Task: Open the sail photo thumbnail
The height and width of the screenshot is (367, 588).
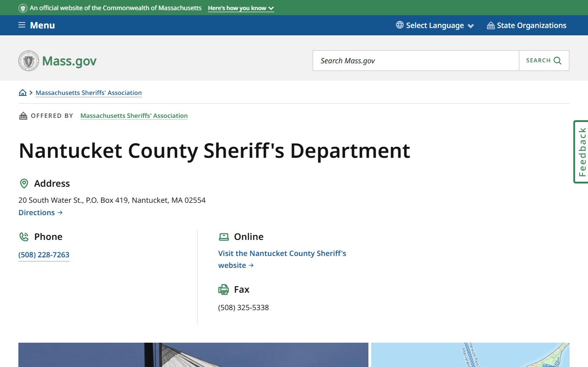Action: (193, 355)
